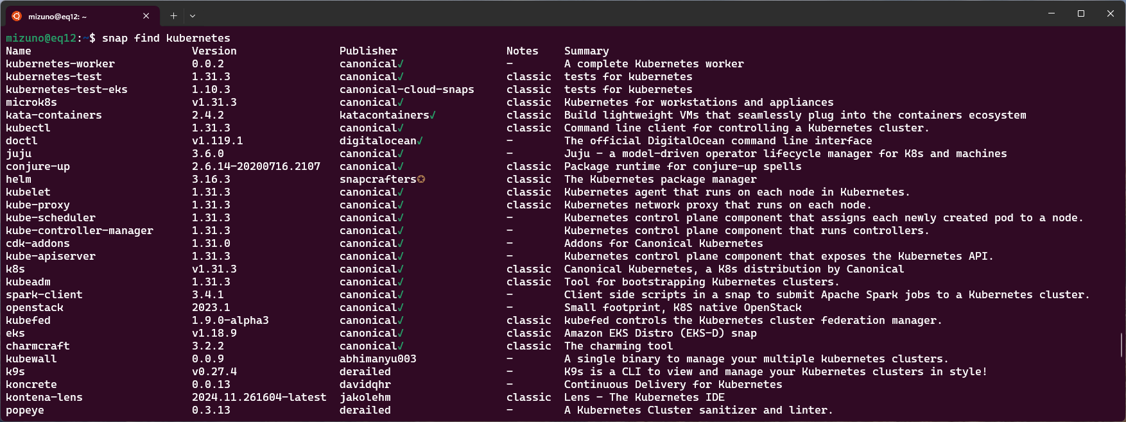Viewport: 1126px width, 422px height.
Task: Click the 'microk8s' package name
Action: (x=31, y=103)
